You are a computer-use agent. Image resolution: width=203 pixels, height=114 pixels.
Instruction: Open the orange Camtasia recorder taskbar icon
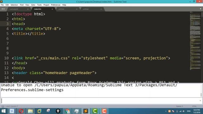click(104, 111)
